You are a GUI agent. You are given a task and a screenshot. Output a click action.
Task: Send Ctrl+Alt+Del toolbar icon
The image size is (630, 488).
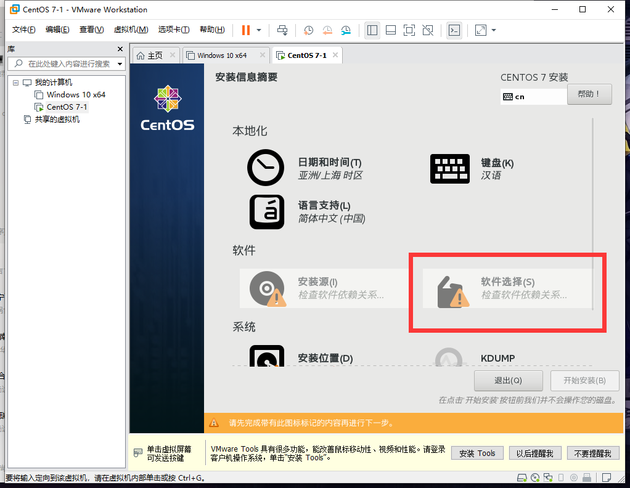[282, 30]
